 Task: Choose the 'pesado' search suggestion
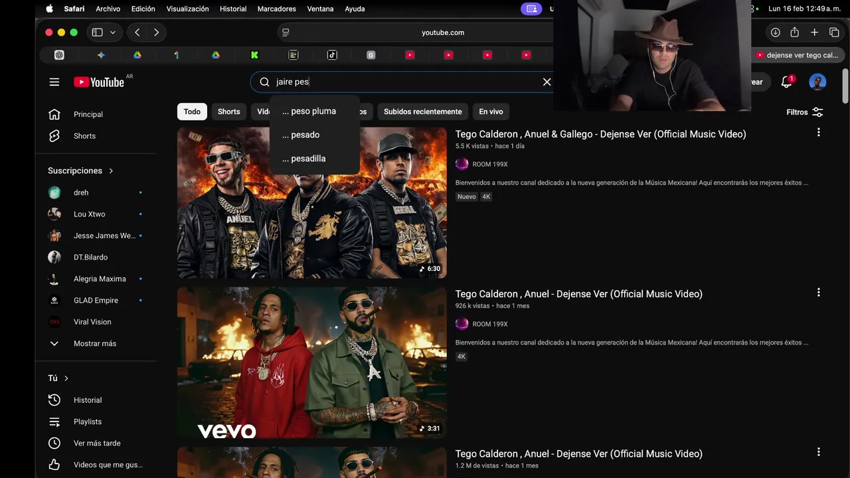314,135
